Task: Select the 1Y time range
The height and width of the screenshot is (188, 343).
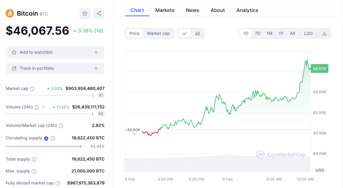Action: (x=281, y=34)
